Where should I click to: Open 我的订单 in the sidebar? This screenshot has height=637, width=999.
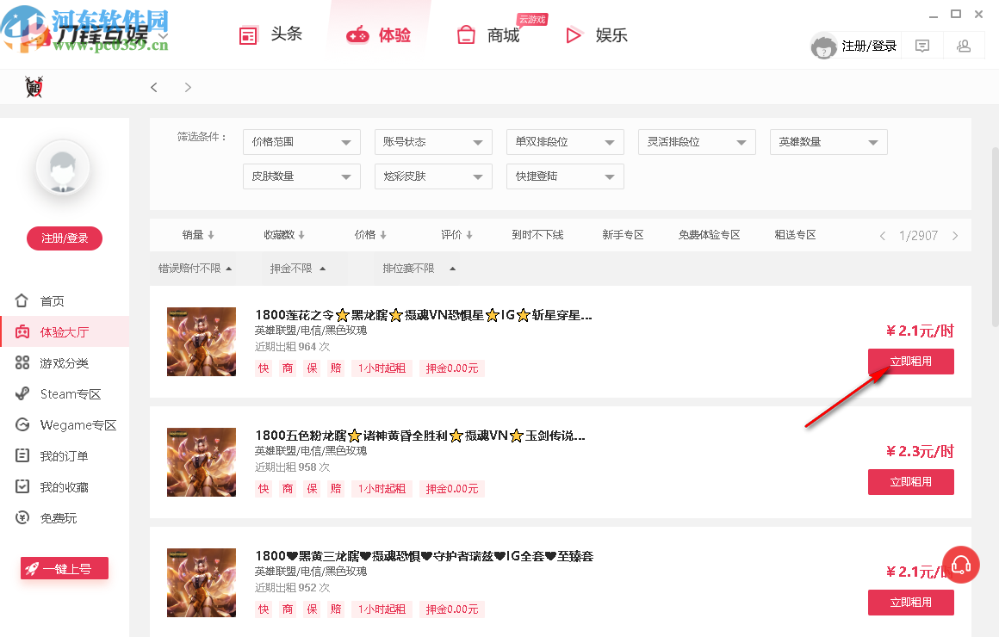(22, 455)
